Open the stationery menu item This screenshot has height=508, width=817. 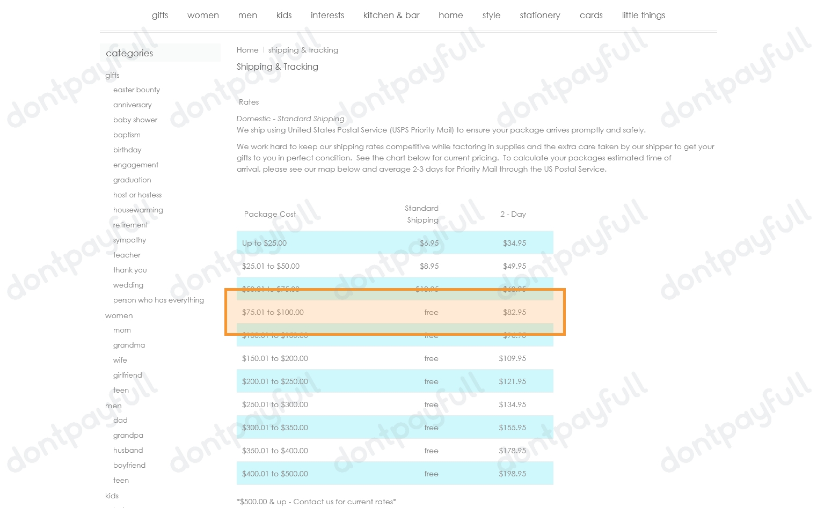(x=540, y=16)
